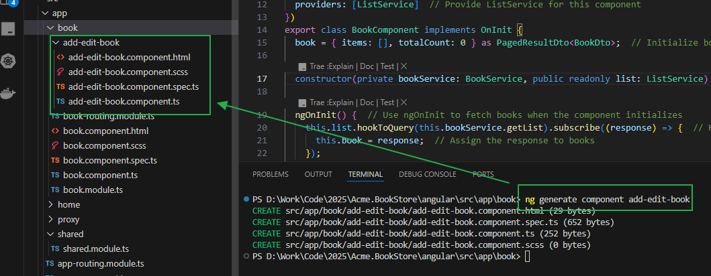Image resolution: width=711 pixels, height=276 pixels.
Task: Click the terminal prompt cursor
Action: pyautogui.click(x=527, y=257)
